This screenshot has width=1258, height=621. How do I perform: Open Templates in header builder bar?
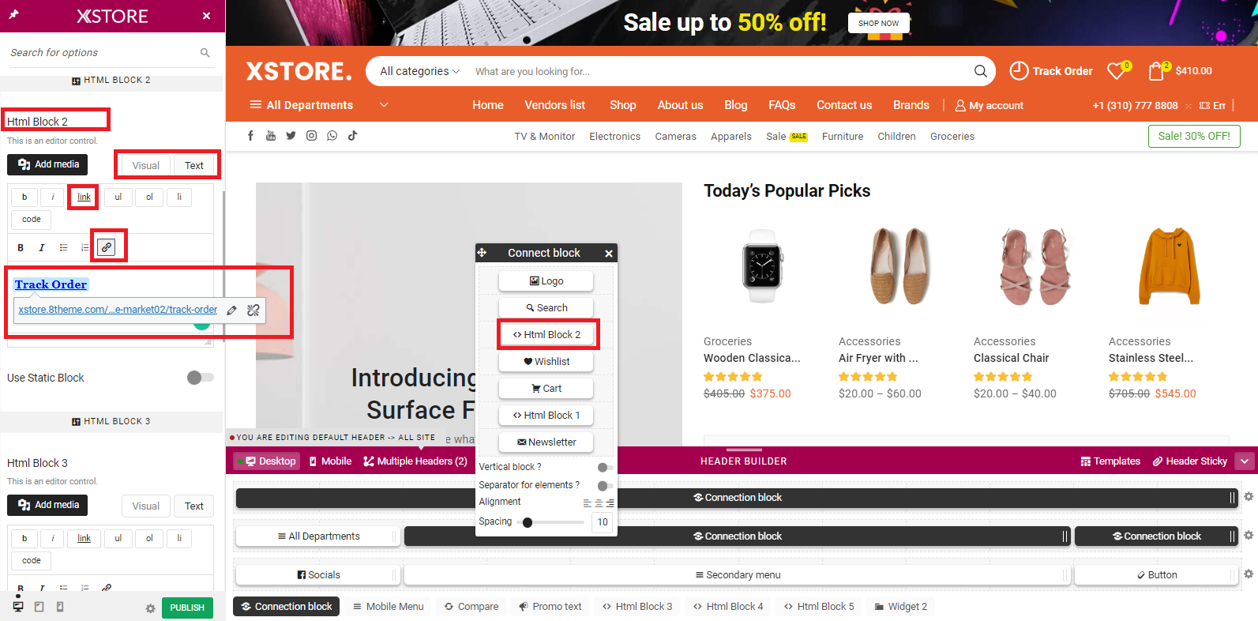(1110, 461)
